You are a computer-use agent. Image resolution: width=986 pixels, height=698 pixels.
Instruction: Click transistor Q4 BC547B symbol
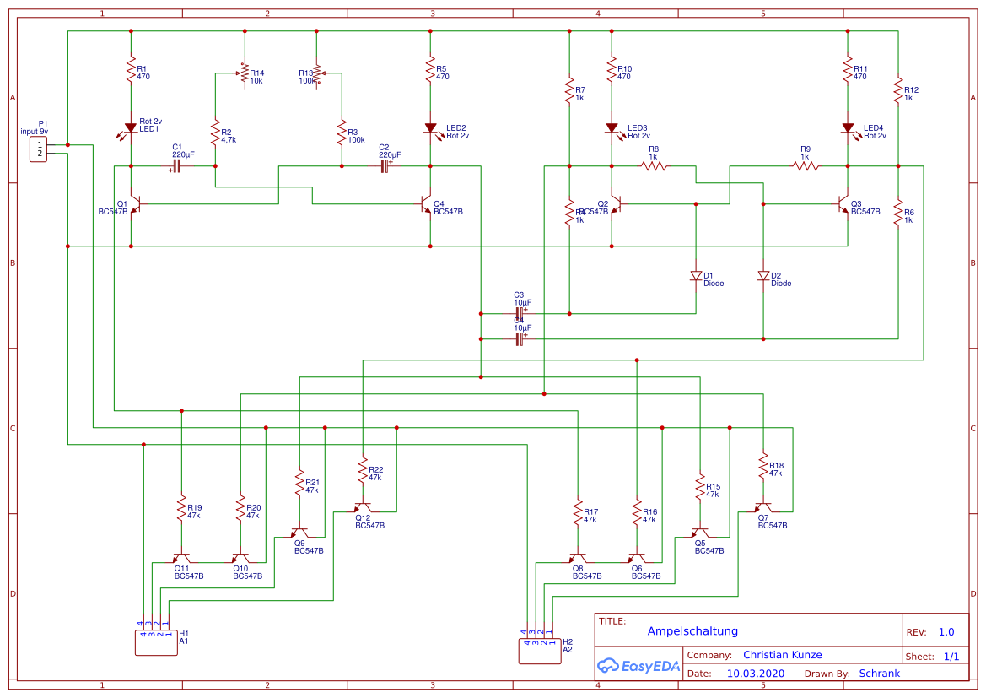pyautogui.click(x=426, y=204)
